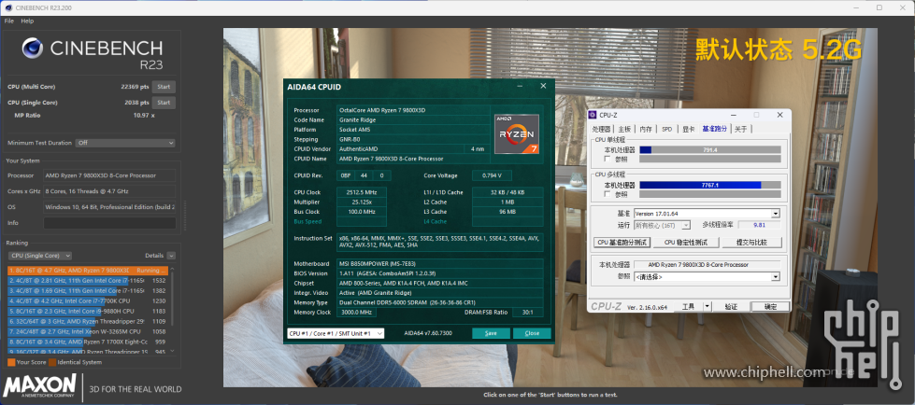Click the Memory Clock value 3000.0 MHz
The height and width of the screenshot is (405, 915).
(356, 313)
